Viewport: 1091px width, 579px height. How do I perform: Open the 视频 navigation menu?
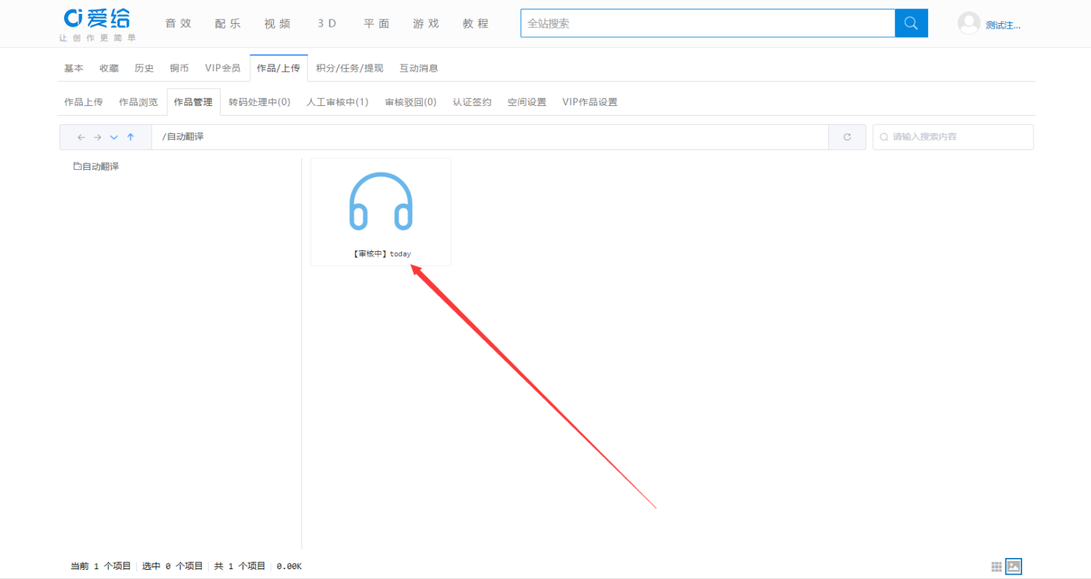277,23
